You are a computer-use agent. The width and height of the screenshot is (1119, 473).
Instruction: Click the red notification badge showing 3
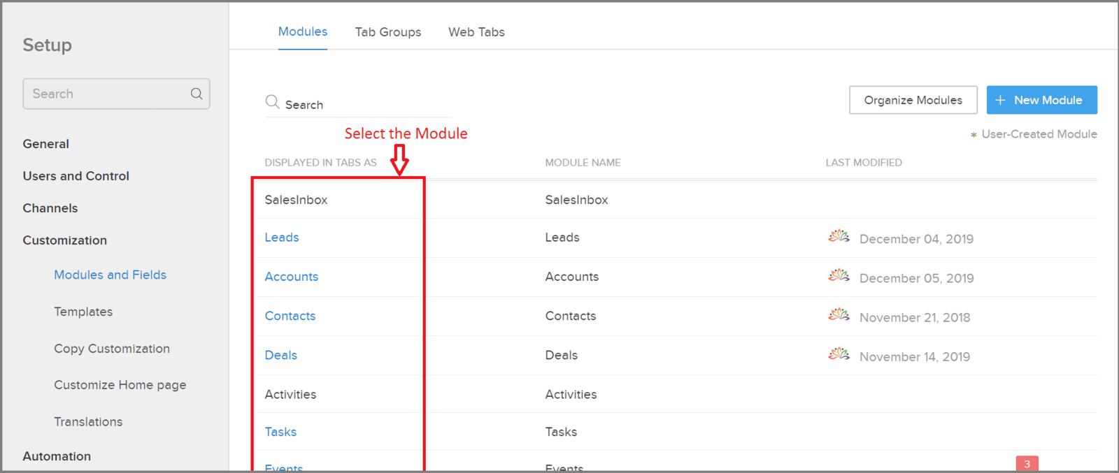coord(1027,464)
